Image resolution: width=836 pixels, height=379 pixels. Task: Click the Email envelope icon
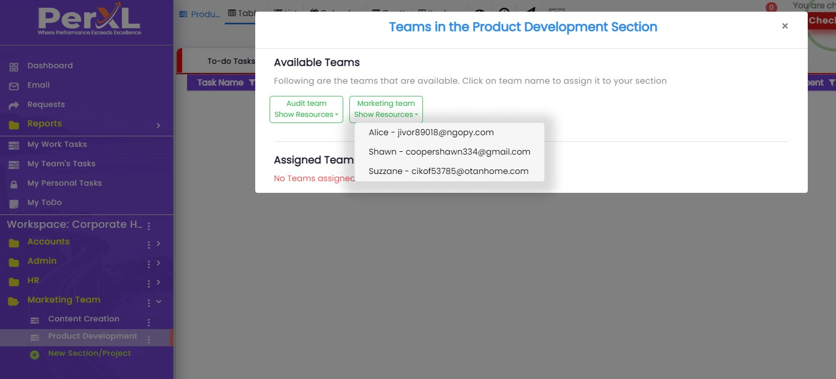tap(14, 86)
